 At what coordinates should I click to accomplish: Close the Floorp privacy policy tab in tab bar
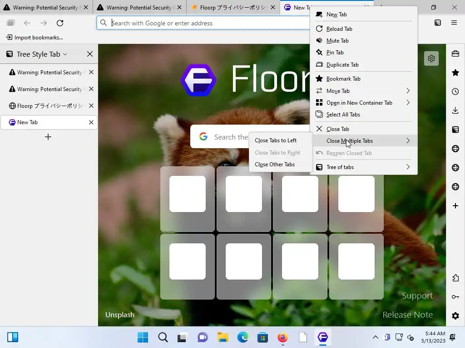273,7
